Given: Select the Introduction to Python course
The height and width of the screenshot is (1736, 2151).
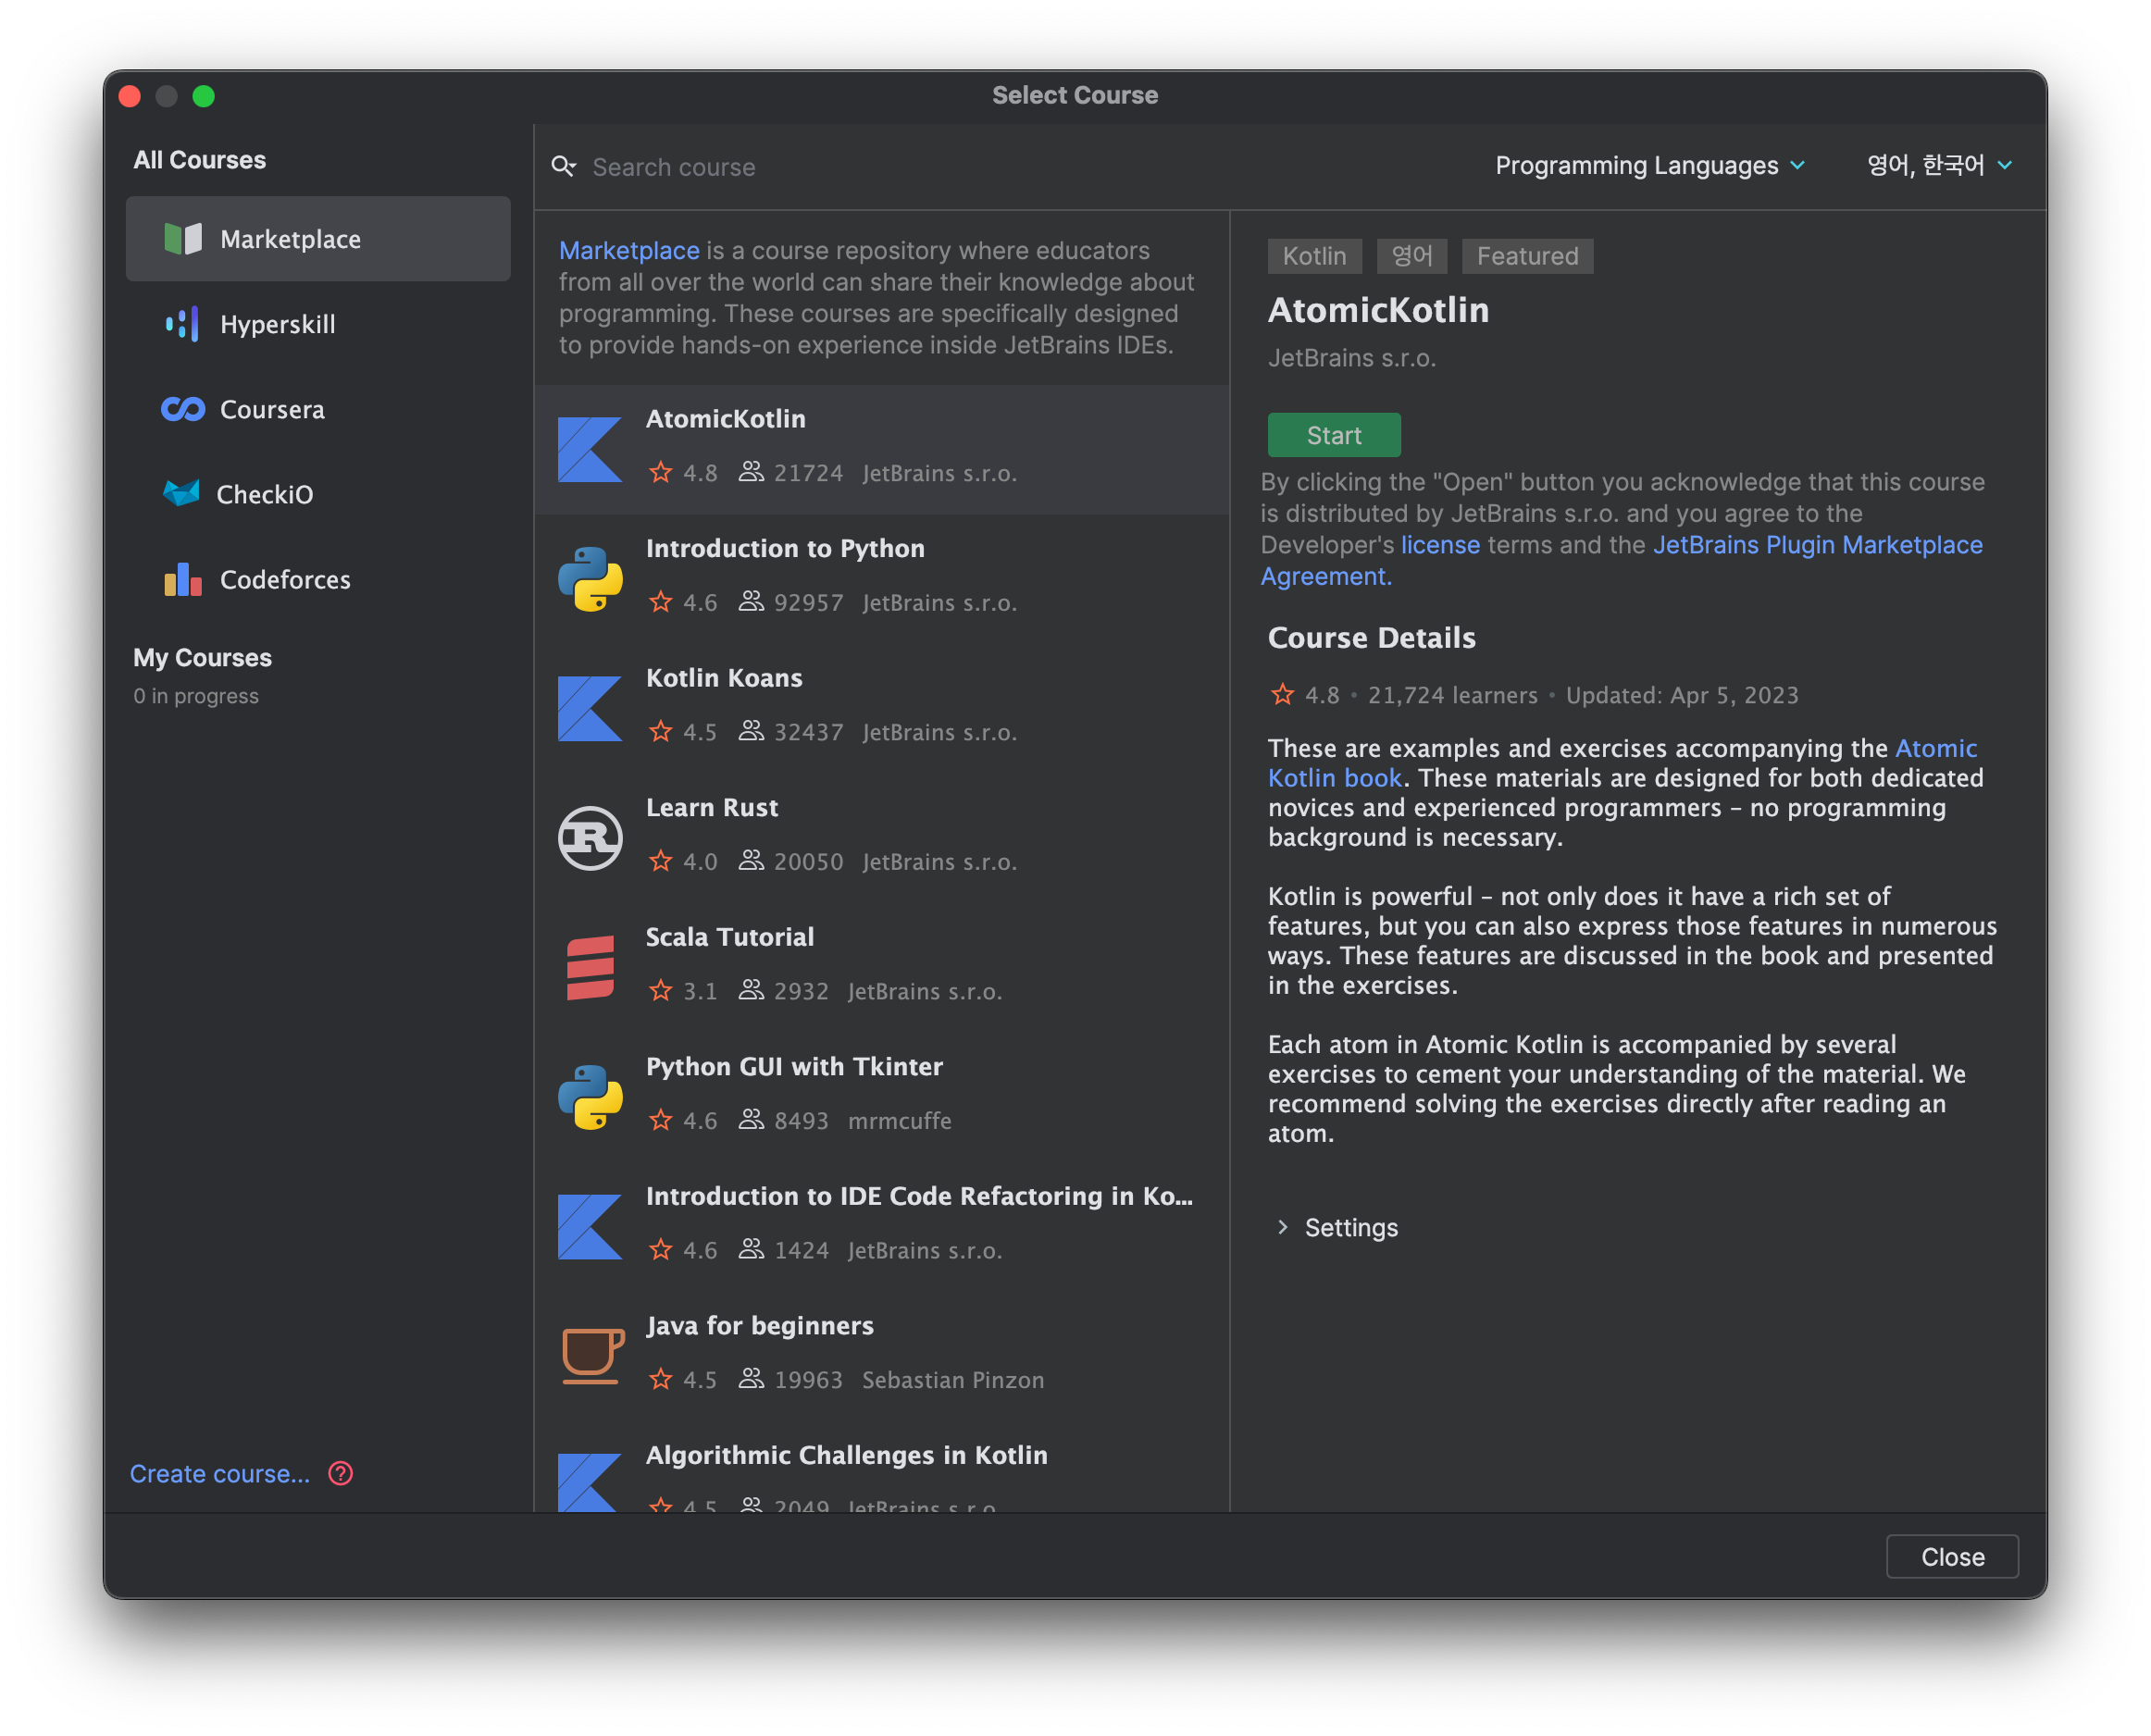Looking at the screenshot, I should pos(880,578).
